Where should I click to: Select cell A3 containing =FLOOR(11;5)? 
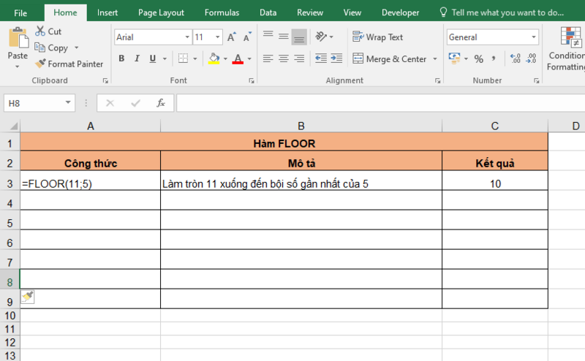pos(90,184)
